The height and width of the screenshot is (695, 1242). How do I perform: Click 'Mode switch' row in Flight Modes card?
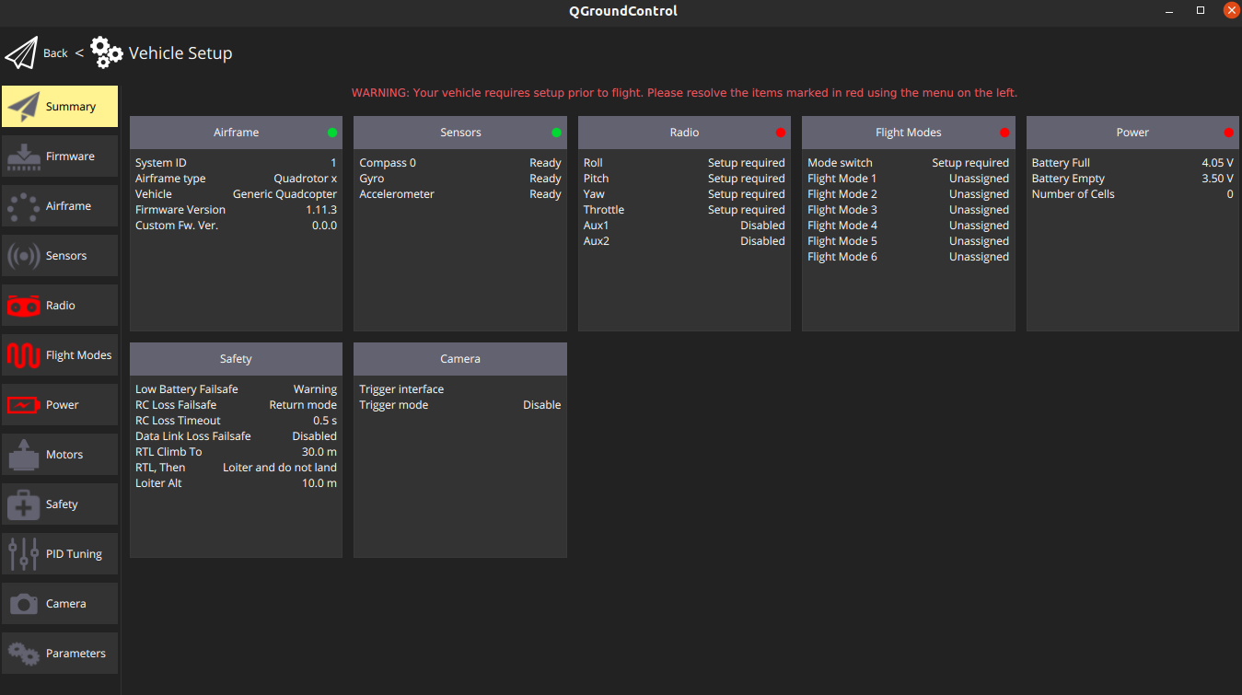pyautogui.click(x=909, y=163)
